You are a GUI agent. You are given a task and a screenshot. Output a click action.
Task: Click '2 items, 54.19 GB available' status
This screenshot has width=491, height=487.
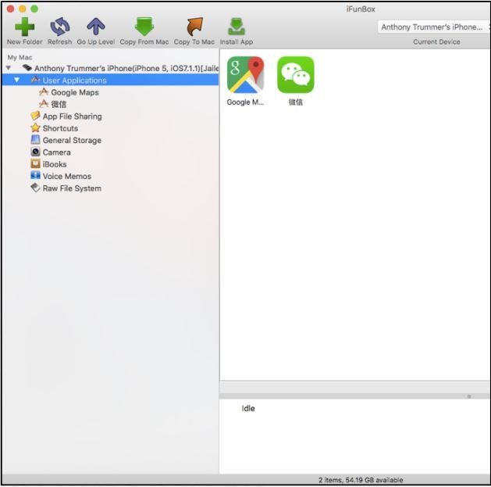click(361, 480)
